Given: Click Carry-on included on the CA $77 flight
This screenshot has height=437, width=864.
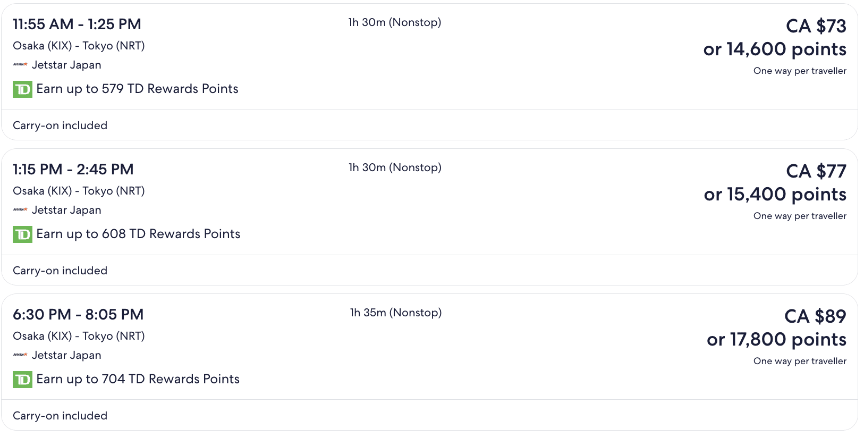Looking at the screenshot, I should [x=60, y=271].
